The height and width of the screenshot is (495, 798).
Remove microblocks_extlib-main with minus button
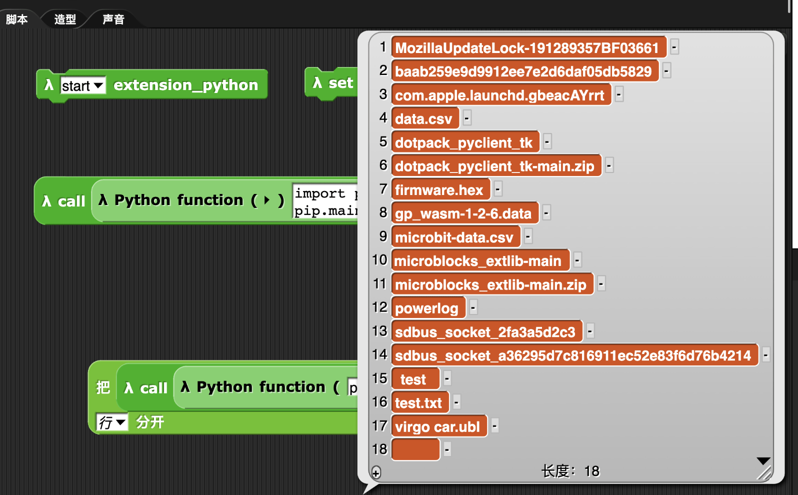pyautogui.click(x=577, y=260)
